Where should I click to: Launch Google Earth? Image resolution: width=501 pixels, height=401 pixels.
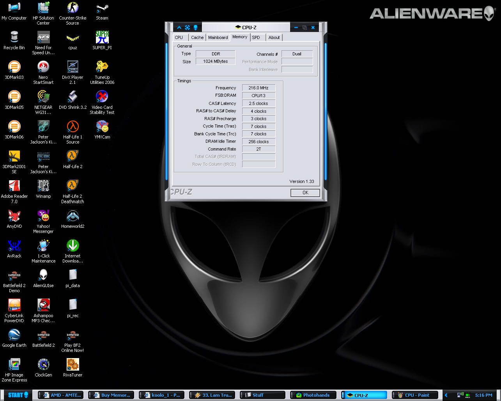(14, 339)
